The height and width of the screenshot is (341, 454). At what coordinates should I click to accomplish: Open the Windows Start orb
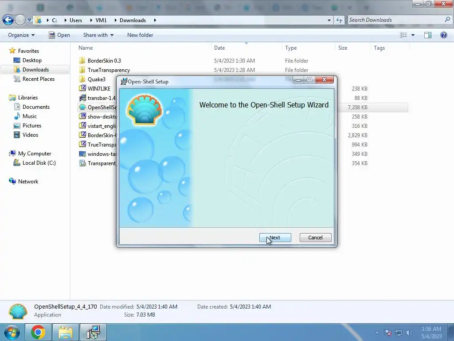(12, 332)
